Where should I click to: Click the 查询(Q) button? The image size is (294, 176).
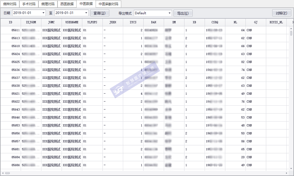pos(100,13)
